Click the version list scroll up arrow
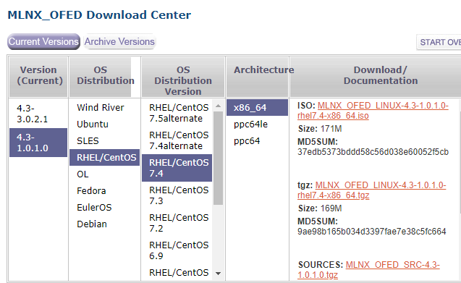 point(218,106)
